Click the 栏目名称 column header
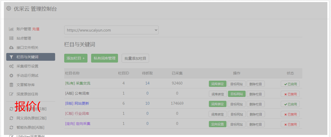The height and width of the screenshot is (137, 331). point(72,73)
